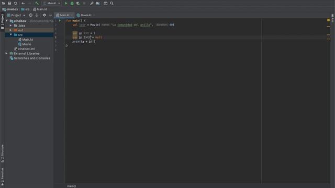Viewport: 335px width, 188px height.
Task: Hide the Project panel with minus icon
Action: pos(50,15)
